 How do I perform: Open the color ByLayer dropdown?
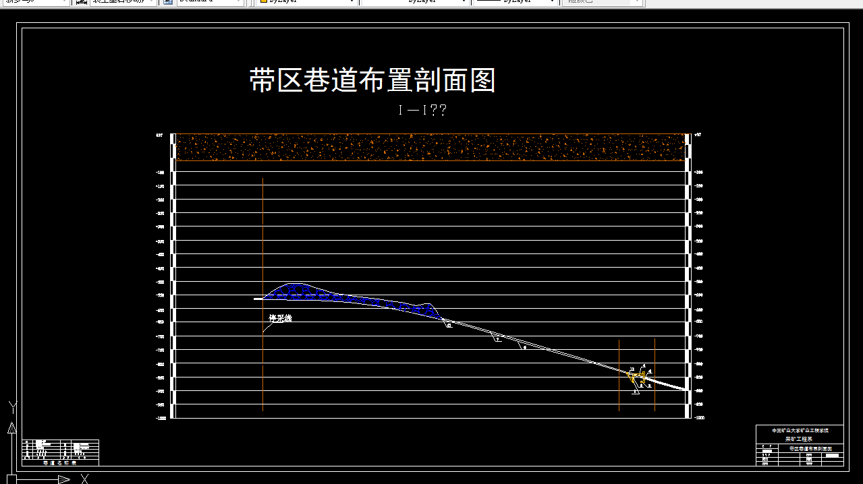(307, 2)
